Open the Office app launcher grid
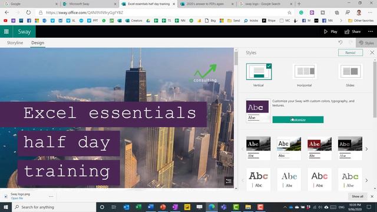The height and width of the screenshot is (212, 377). click(6, 31)
